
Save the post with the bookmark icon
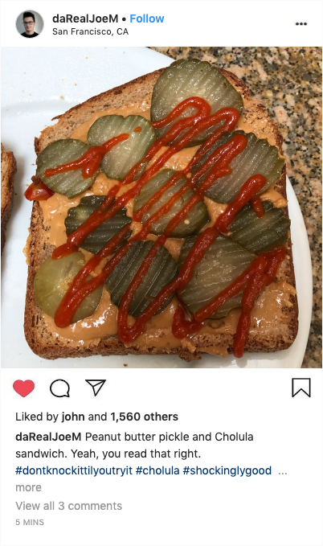pyautogui.click(x=301, y=388)
